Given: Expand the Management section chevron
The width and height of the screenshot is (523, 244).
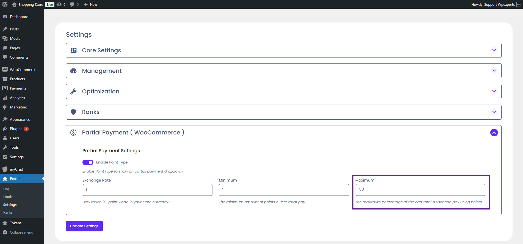Looking at the screenshot, I should pyautogui.click(x=494, y=71).
